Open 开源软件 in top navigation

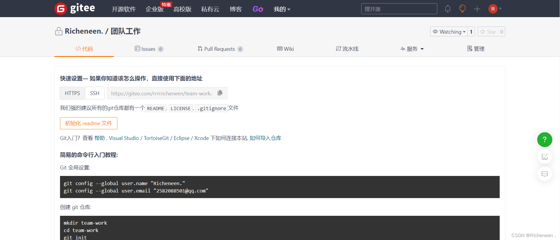(x=124, y=9)
